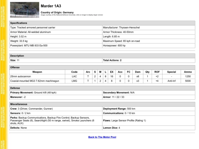Click the Code column header
Image resolution: width=199 pixels, height=149 pixels.
[x=74, y=72]
